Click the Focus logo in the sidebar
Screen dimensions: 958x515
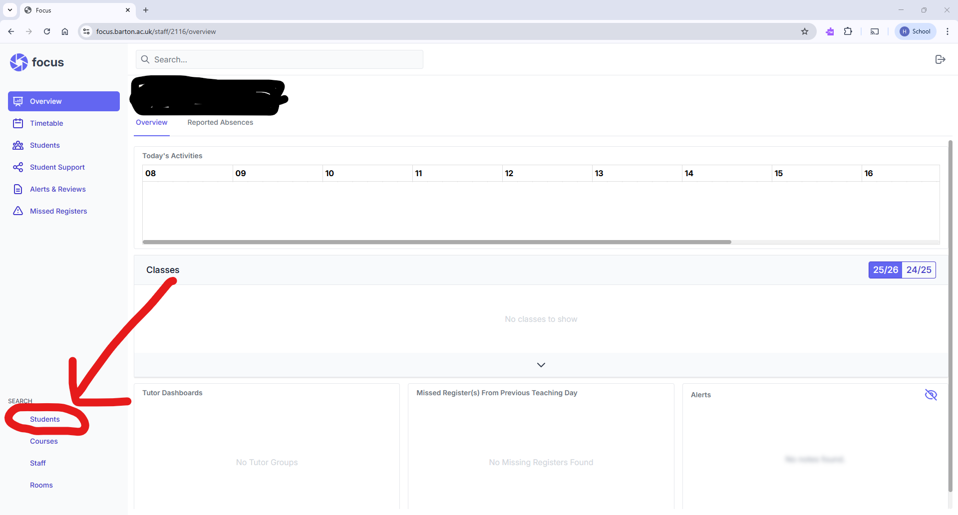point(37,62)
